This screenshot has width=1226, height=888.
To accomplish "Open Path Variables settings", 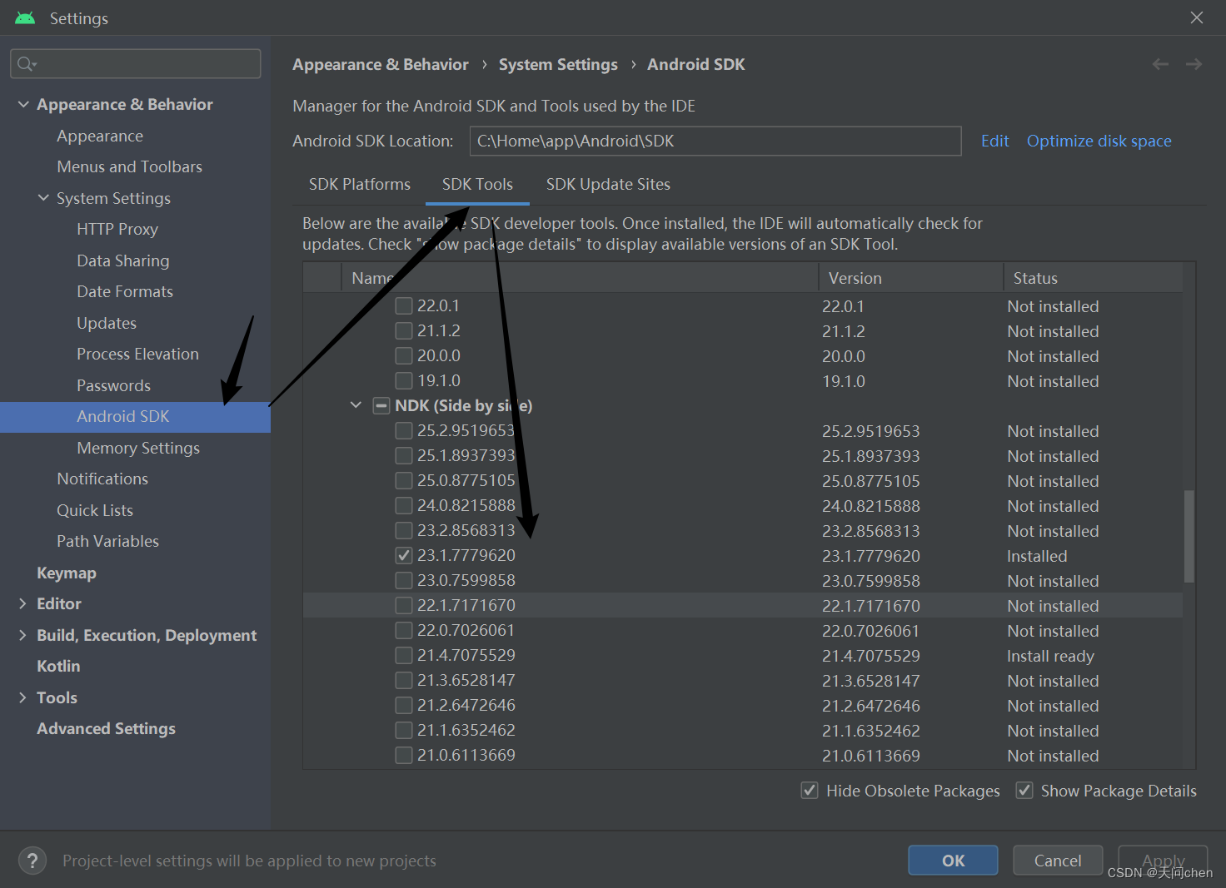I will pos(108,541).
